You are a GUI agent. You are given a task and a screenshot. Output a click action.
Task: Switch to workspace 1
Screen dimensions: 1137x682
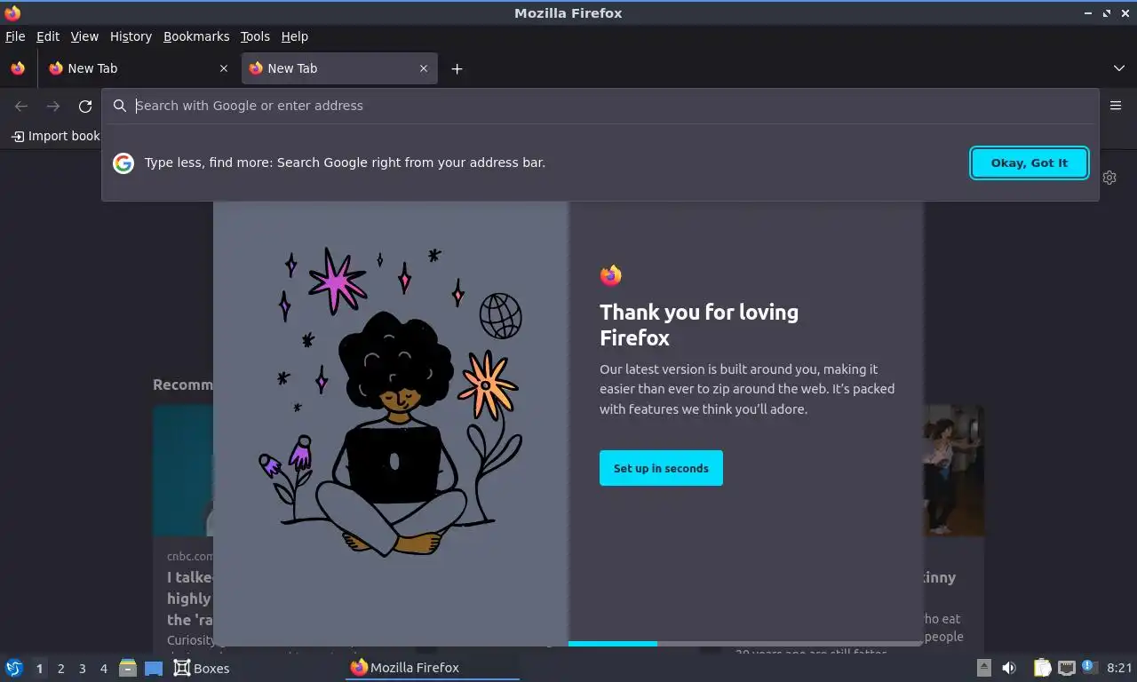(39, 669)
